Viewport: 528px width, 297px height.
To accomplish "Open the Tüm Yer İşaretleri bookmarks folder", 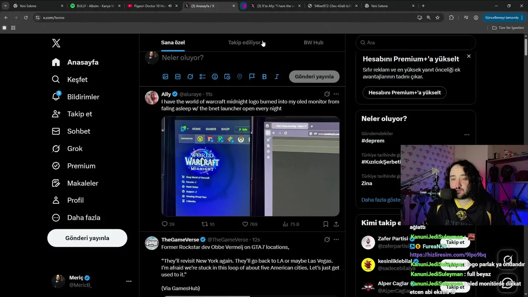I will 508,28.
